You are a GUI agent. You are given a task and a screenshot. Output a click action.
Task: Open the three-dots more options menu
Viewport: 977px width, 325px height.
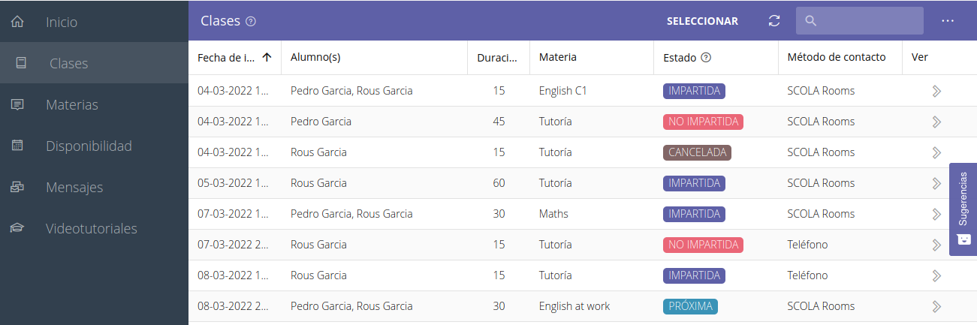tap(948, 21)
